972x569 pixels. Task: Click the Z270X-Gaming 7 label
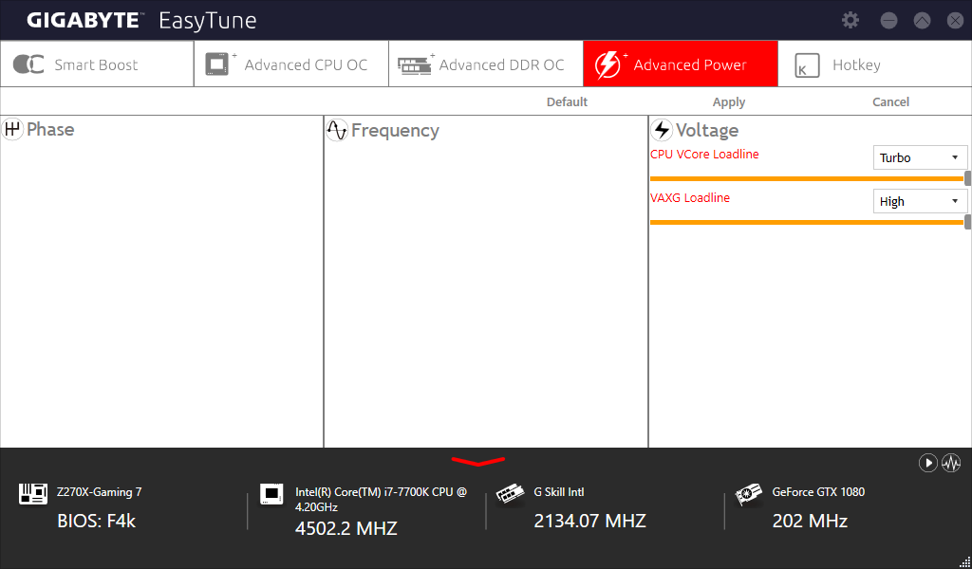(99, 492)
